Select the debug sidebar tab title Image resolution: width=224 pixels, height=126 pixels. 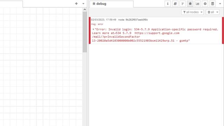[99, 4]
